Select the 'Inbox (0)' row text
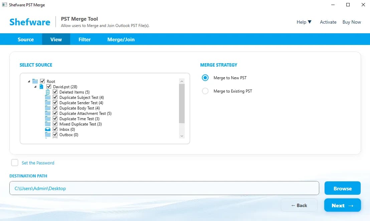Viewport: 370px width, 221px height. [67, 129]
